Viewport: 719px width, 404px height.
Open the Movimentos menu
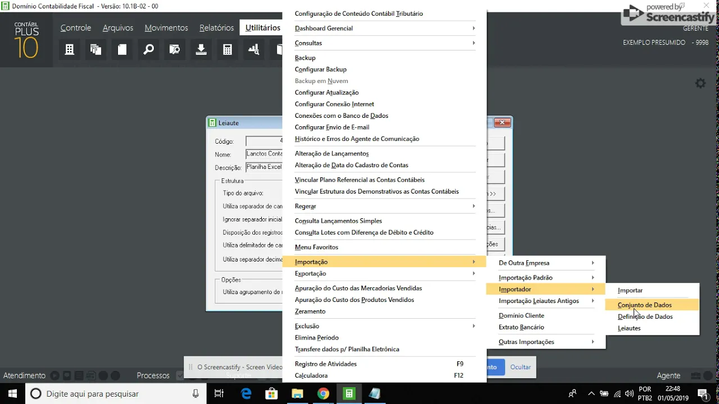pos(166,27)
